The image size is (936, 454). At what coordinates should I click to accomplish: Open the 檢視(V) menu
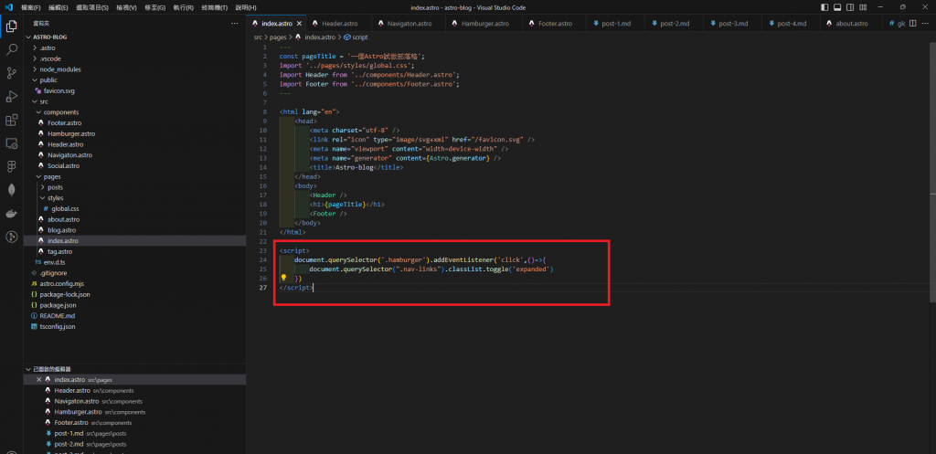click(126, 7)
